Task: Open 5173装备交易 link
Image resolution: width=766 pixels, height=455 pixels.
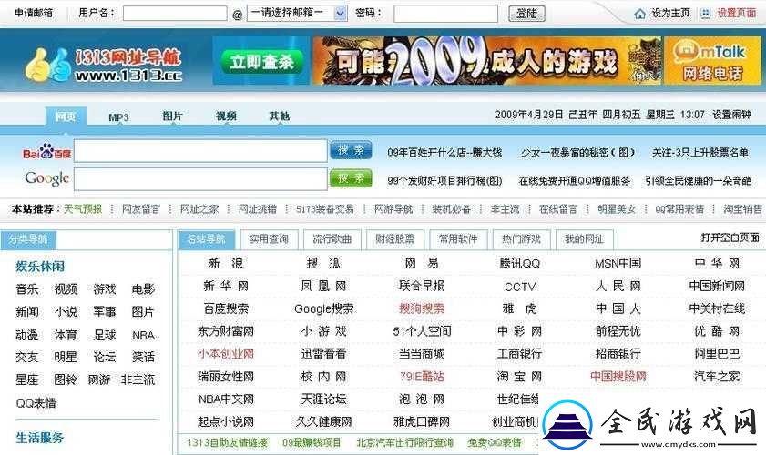Action: [x=325, y=209]
